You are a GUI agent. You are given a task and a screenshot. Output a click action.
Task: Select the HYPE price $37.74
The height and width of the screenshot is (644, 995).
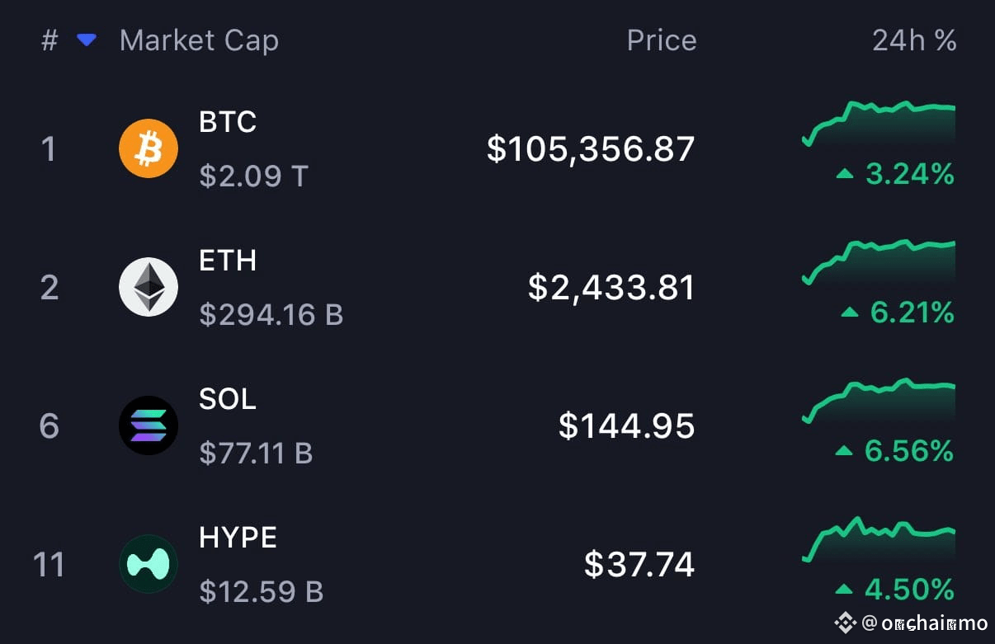[x=639, y=564]
